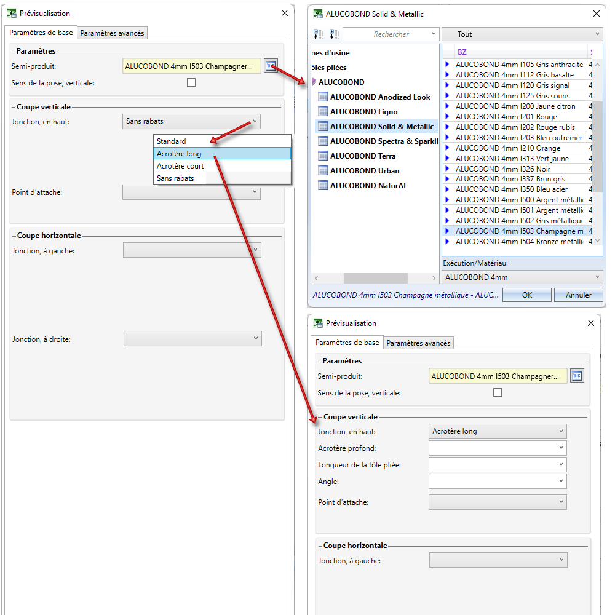Select ALUCOBOND Spectra & Sparkling table icon
This screenshot has height=615, width=615.
[x=323, y=141]
